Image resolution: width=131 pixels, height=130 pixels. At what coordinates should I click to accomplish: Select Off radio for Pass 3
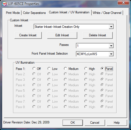pyautogui.click(x=34, y=79)
